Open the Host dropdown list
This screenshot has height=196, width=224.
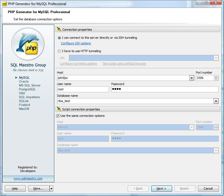(x=192, y=78)
